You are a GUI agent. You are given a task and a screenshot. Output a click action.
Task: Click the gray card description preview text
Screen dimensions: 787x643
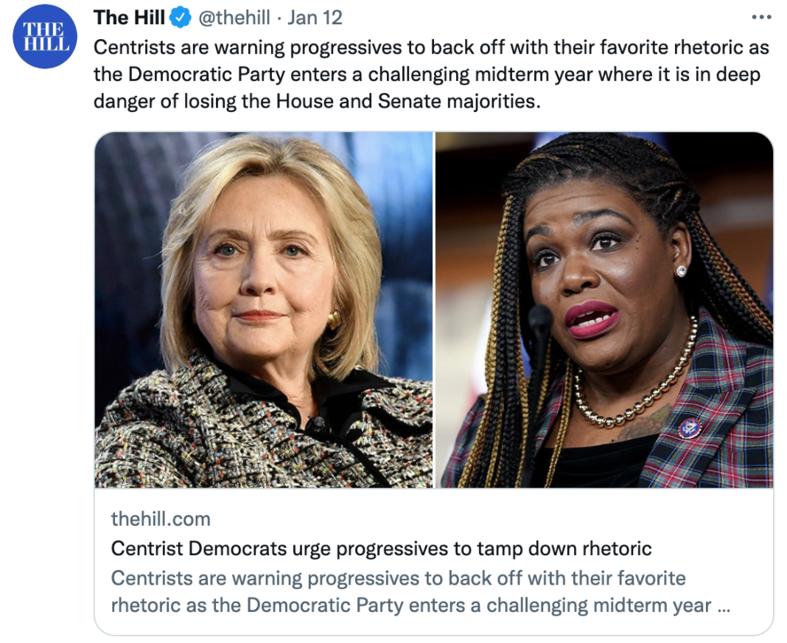pos(421,592)
